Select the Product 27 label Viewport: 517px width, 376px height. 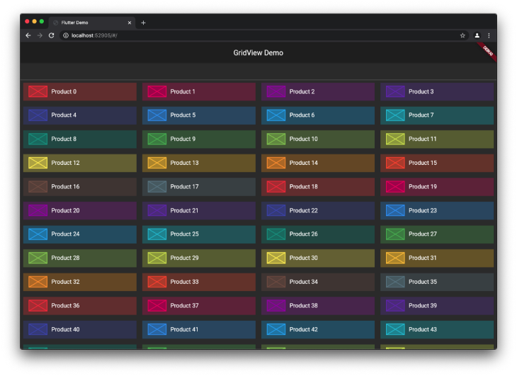[423, 234]
